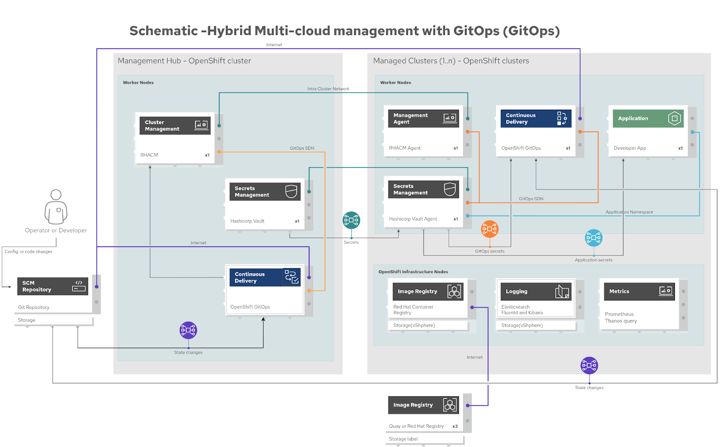Click the Logging box document icon

[x=562, y=292]
